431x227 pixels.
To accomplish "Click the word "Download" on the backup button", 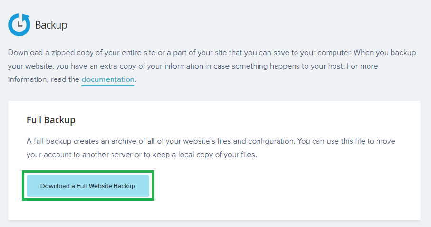I will [55, 186].
